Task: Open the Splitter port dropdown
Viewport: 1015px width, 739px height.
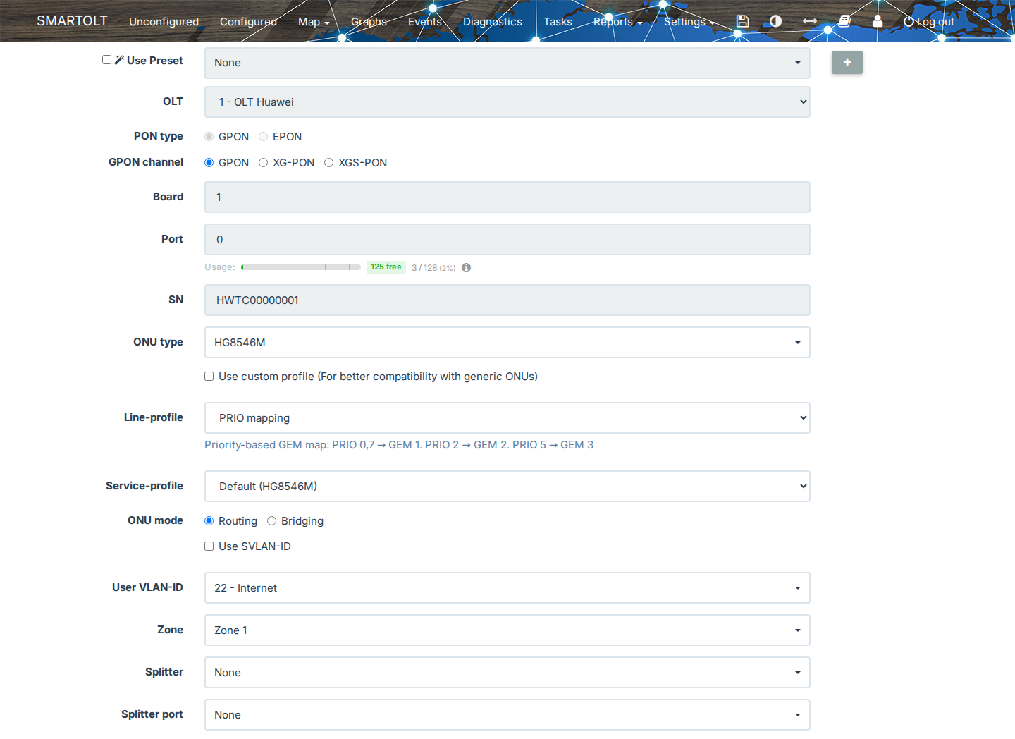Action: click(x=508, y=714)
